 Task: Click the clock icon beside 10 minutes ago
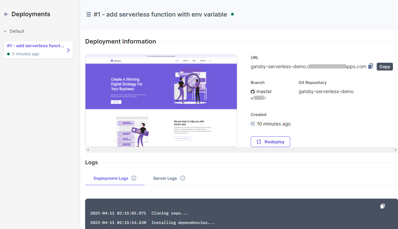coord(253,123)
